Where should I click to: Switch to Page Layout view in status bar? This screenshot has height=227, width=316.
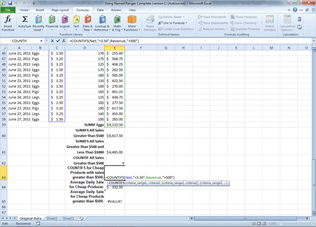pyautogui.click(x=259, y=223)
